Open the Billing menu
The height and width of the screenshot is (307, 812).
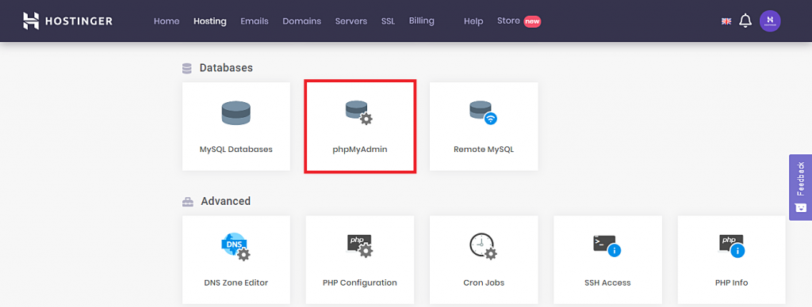422,21
